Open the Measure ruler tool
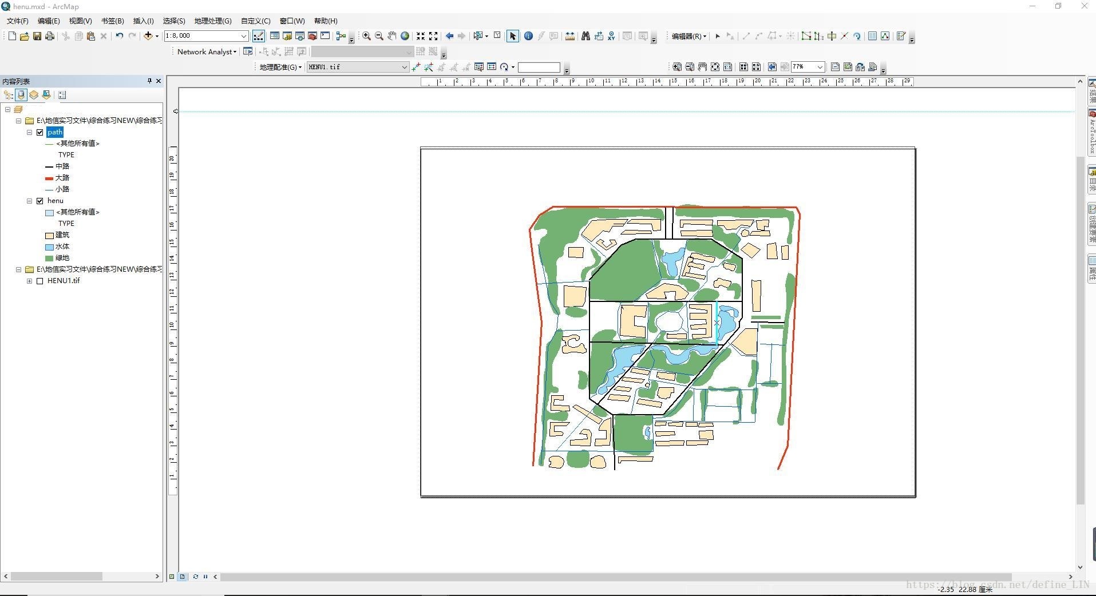The width and height of the screenshot is (1096, 596). pos(569,36)
